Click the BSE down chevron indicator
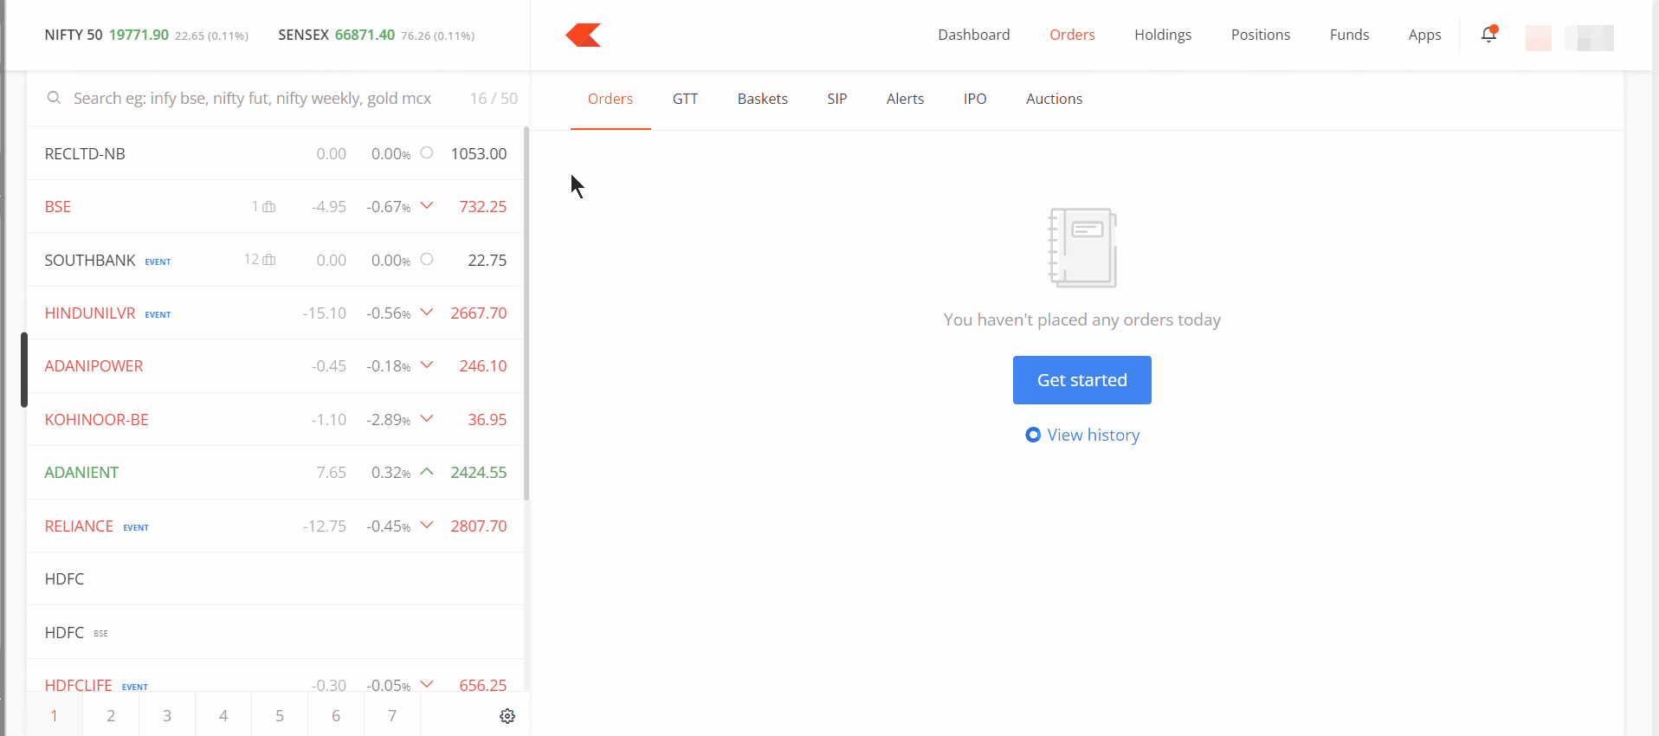The height and width of the screenshot is (736, 1659). [427, 206]
